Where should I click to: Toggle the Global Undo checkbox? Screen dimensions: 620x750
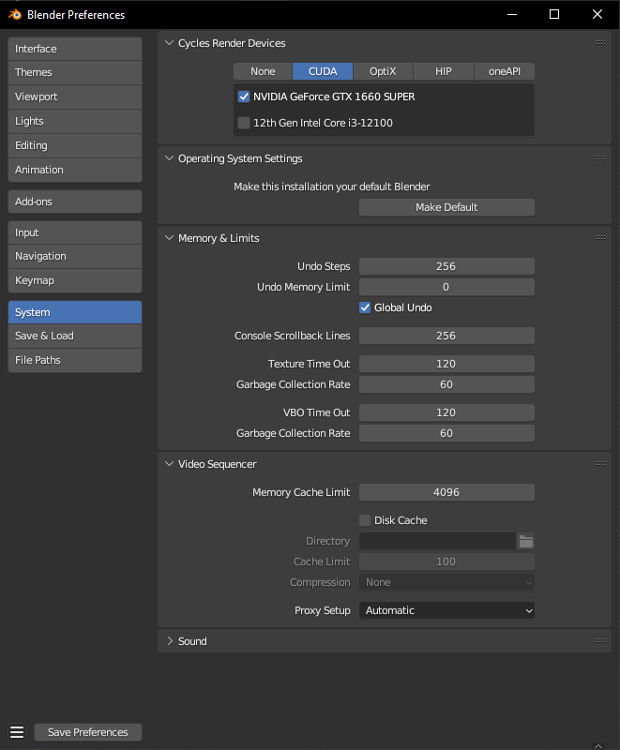(x=366, y=307)
